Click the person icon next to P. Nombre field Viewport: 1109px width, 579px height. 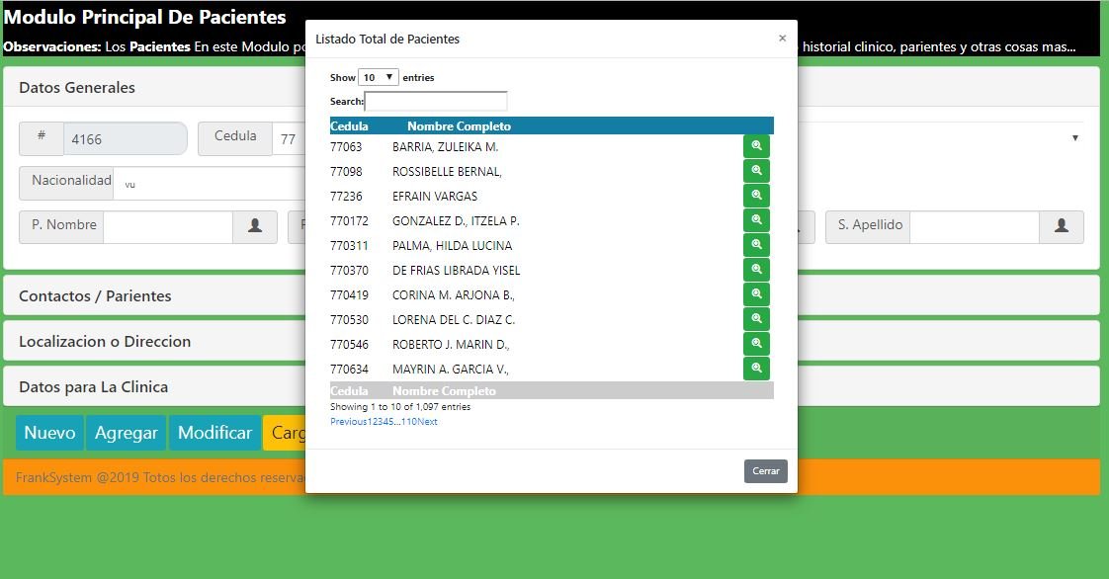pos(255,226)
